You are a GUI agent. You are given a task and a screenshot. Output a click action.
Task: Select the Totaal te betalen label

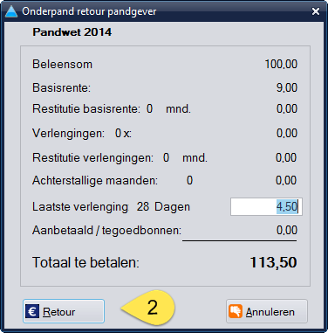pos(85,262)
